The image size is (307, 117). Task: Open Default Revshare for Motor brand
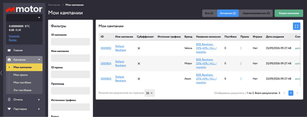[121, 63]
